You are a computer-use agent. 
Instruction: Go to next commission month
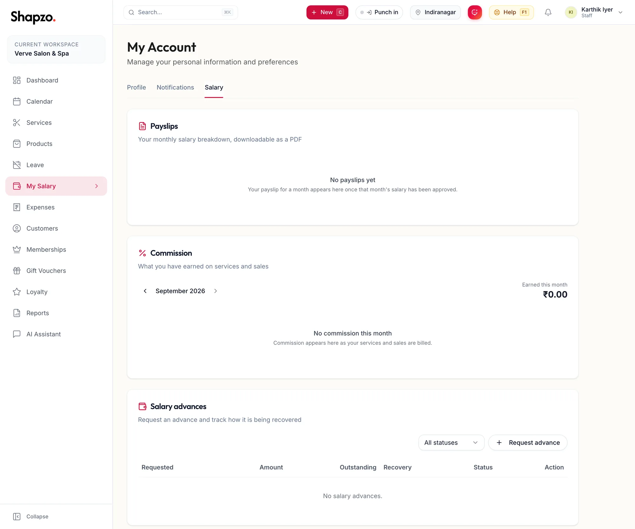(216, 291)
